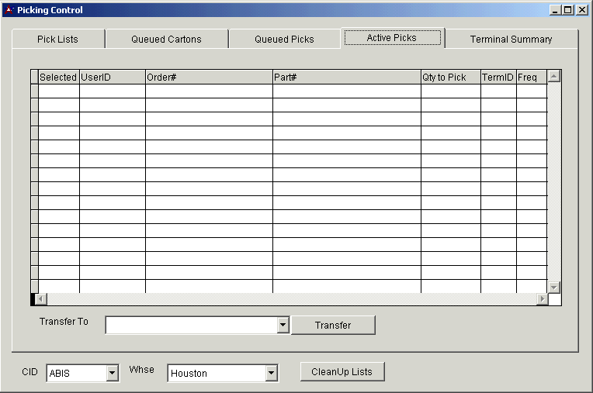Maximize the Picking Control window

click(568, 10)
